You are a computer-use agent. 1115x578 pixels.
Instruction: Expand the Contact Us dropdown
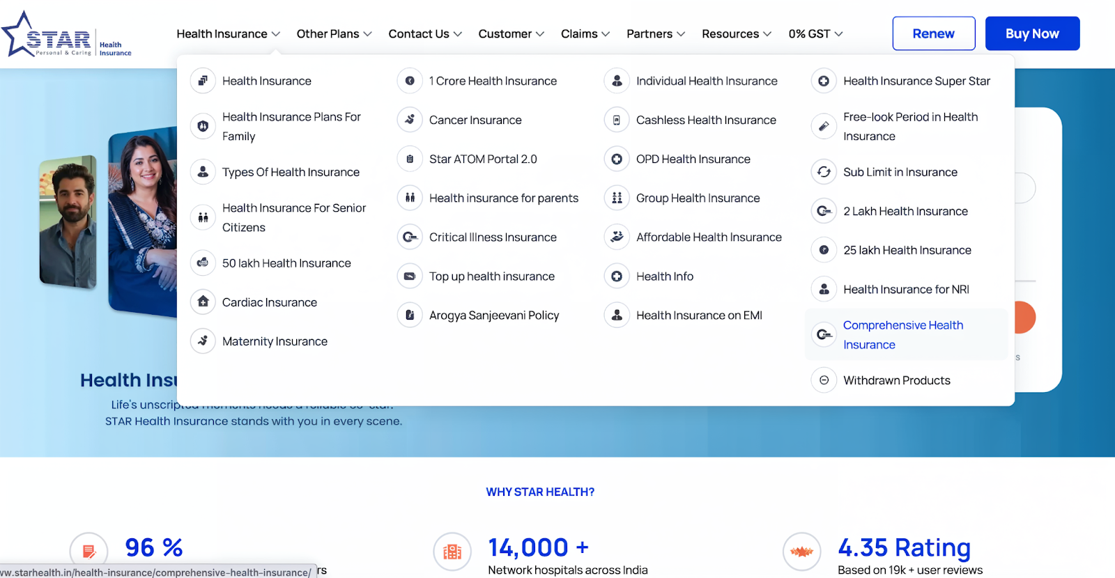[425, 33]
